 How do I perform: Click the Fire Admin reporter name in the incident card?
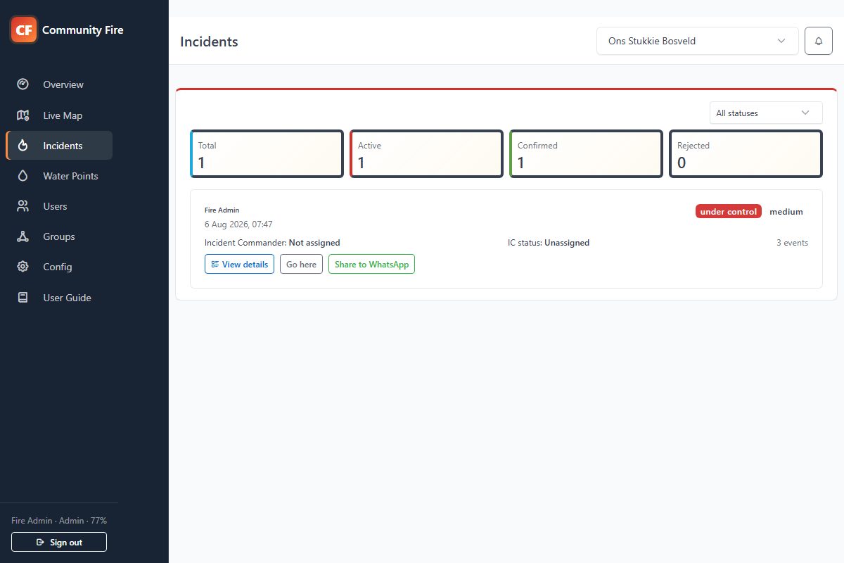pos(222,210)
